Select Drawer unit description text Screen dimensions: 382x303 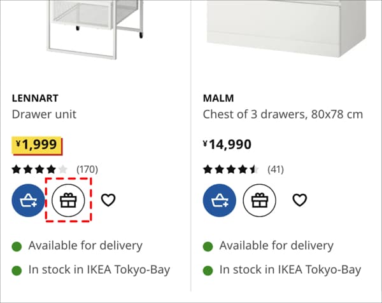44,114
